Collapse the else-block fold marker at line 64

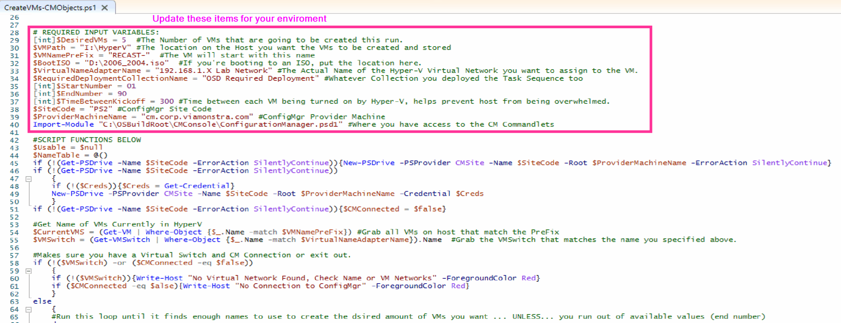(x=28, y=309)
